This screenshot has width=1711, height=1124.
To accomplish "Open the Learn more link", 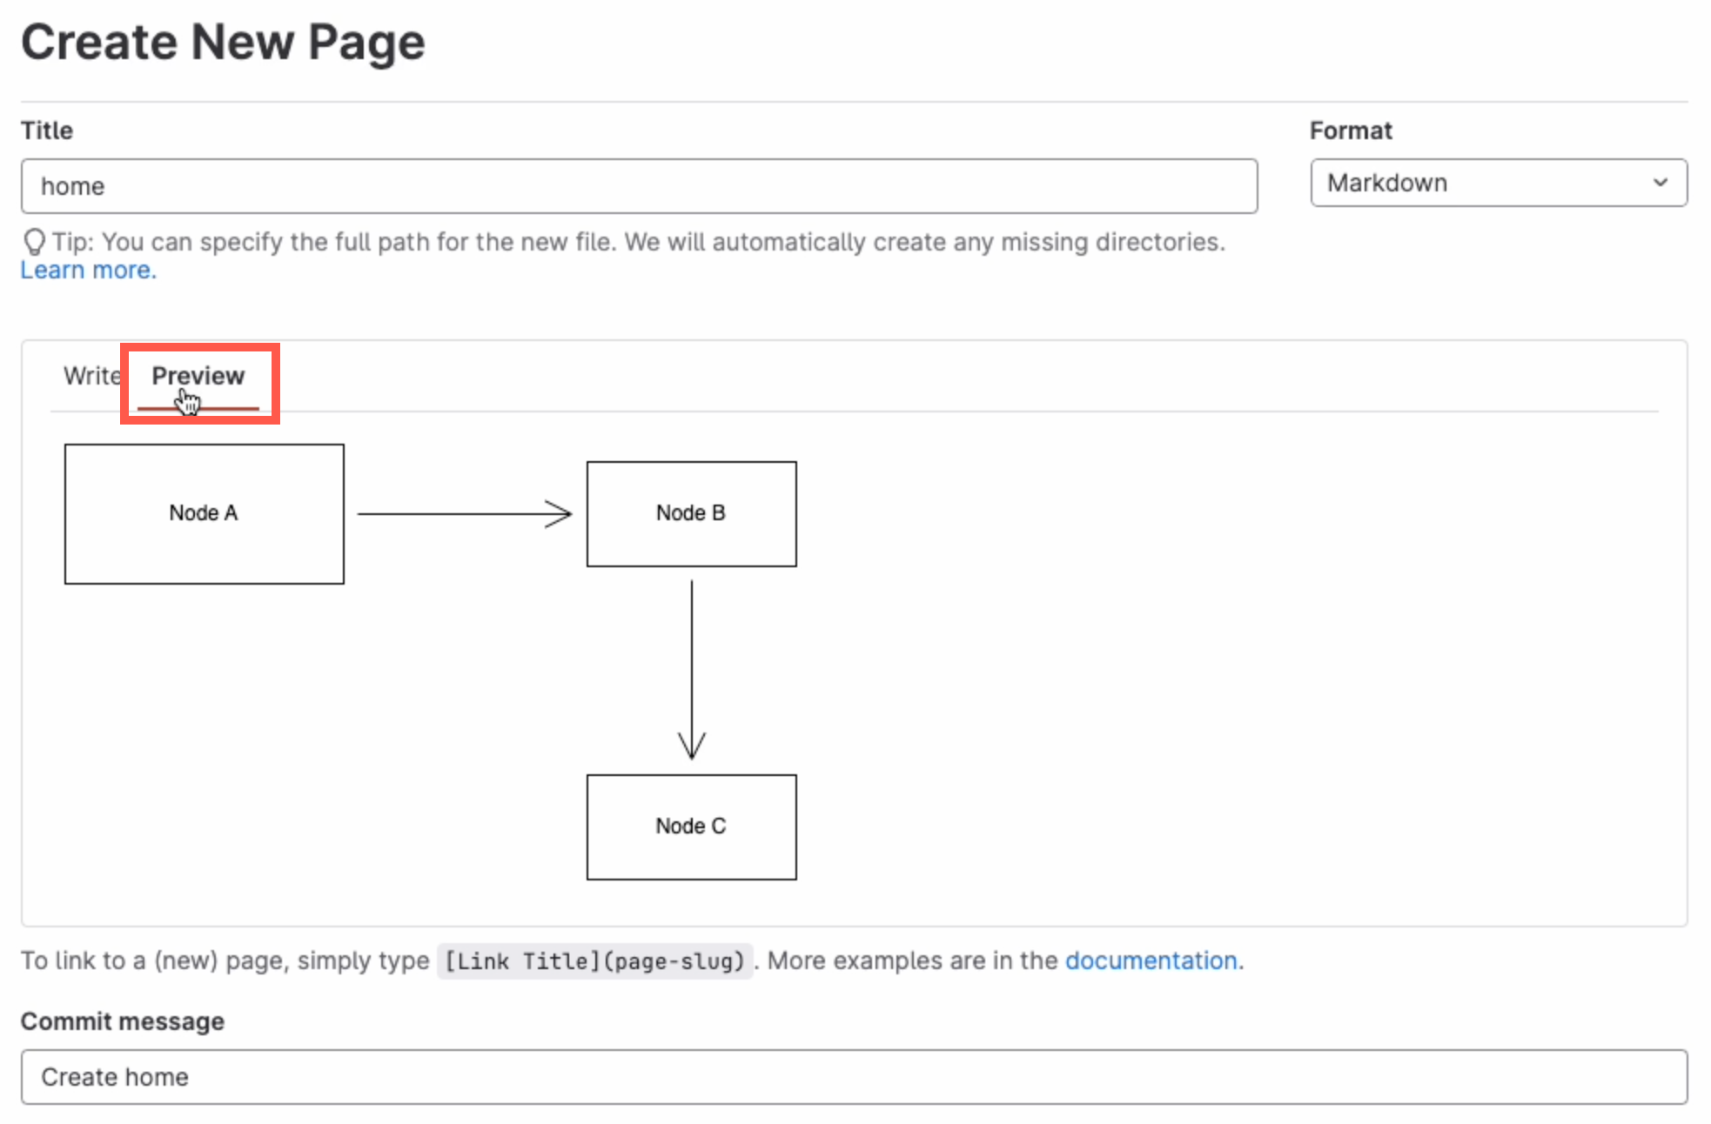I will (x=87, y=270).
